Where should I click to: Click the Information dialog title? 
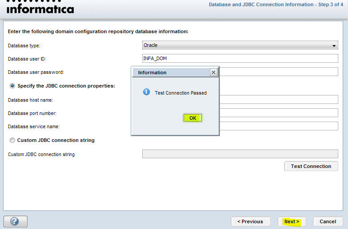(152, 73)
